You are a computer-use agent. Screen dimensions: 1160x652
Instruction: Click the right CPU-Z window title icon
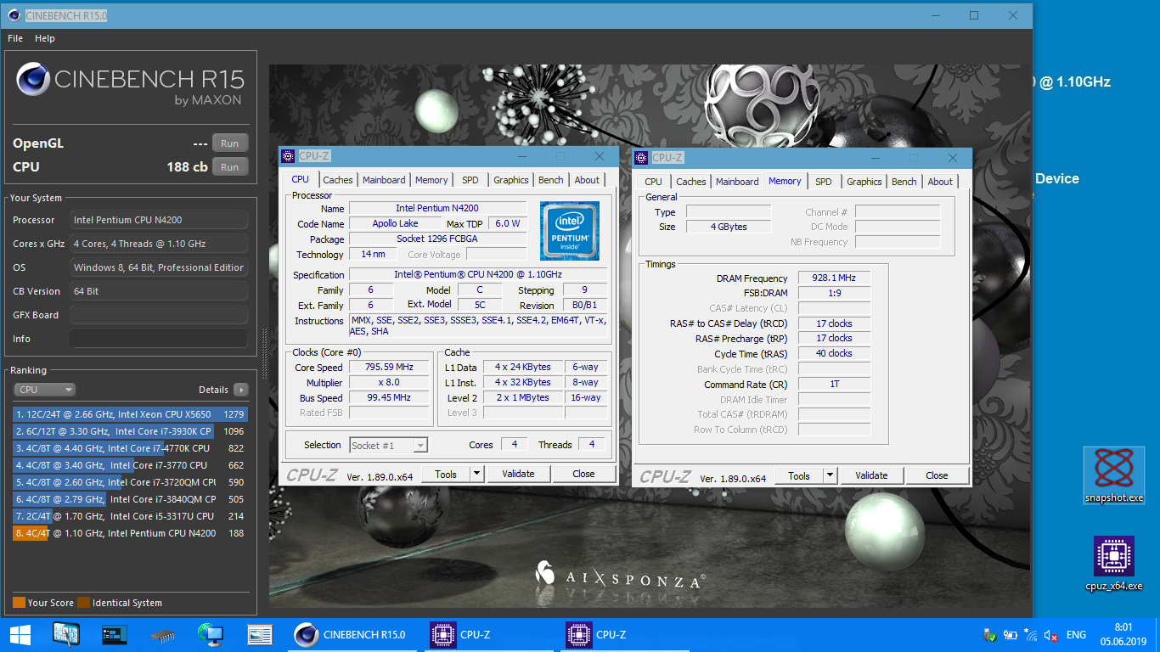coord(641,157)
